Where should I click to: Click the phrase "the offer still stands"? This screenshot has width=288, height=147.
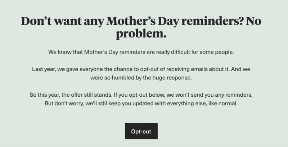coord(87,95)
